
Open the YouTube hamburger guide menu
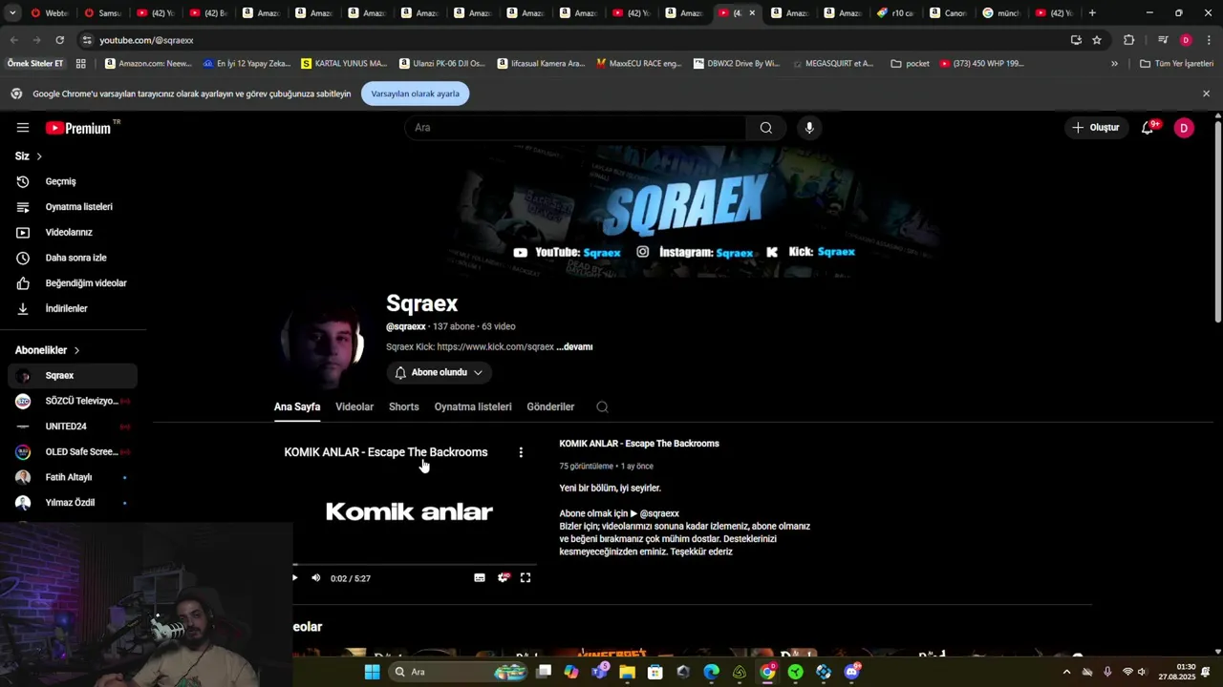[23, 128]
